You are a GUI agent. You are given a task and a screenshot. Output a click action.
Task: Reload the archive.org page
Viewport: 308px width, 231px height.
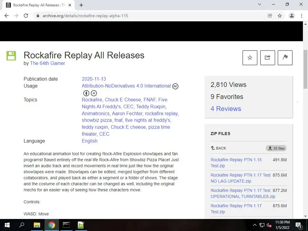(26, 16)
